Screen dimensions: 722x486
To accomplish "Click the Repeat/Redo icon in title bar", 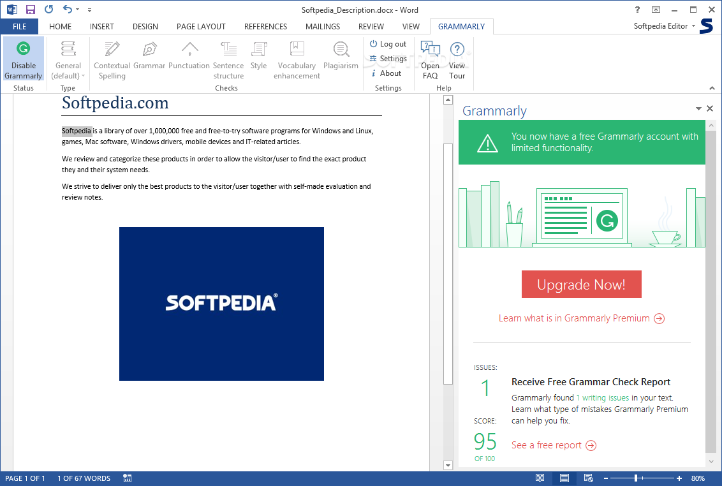I will coord(49,9).
